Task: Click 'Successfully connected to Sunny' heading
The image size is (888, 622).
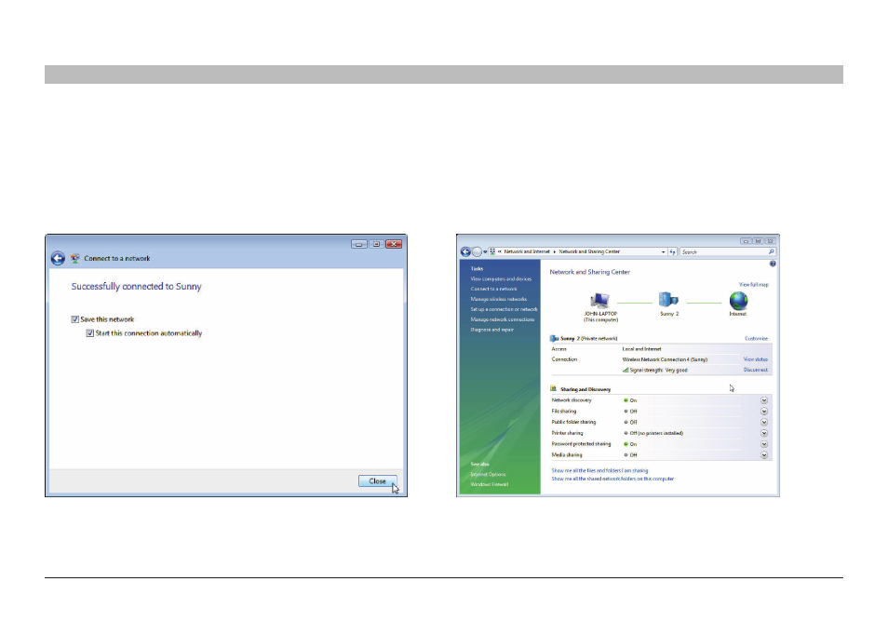Action: pos(137,287)
